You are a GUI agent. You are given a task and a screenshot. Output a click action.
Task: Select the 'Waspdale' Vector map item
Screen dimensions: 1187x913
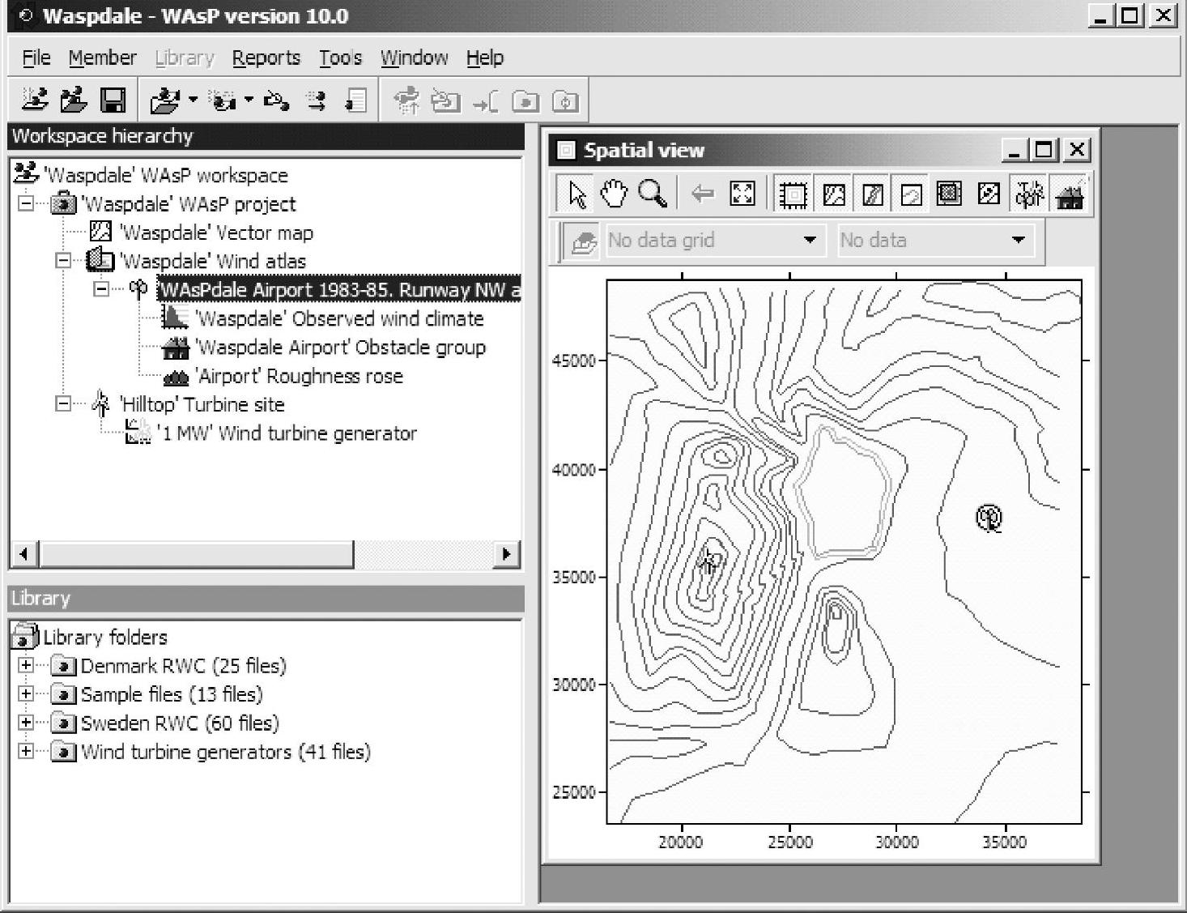216,233
